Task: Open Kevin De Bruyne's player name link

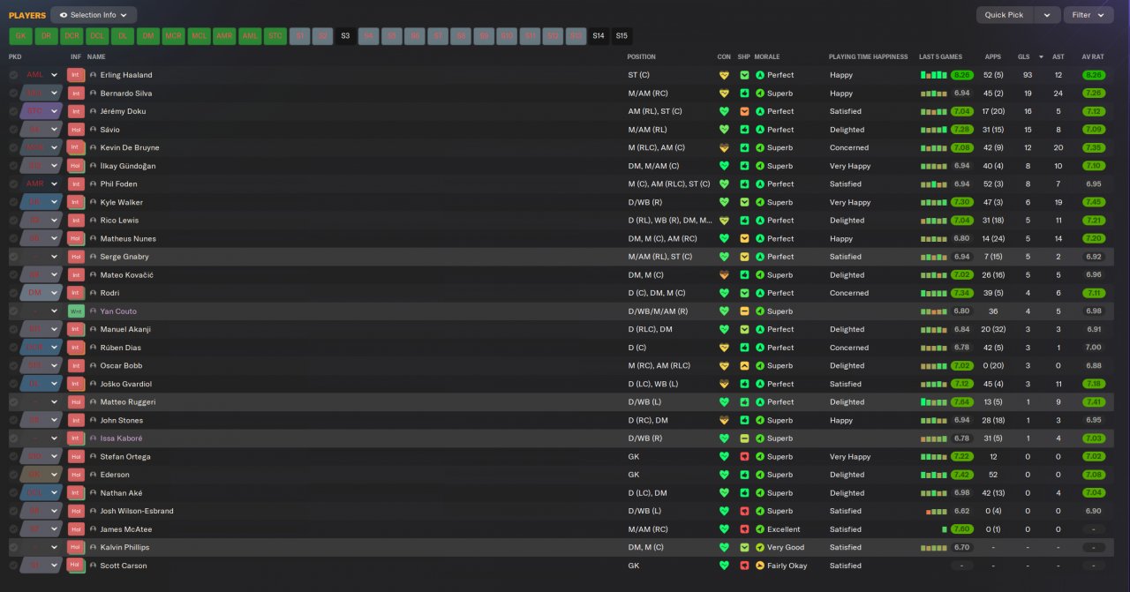Action: coord(132,148)
